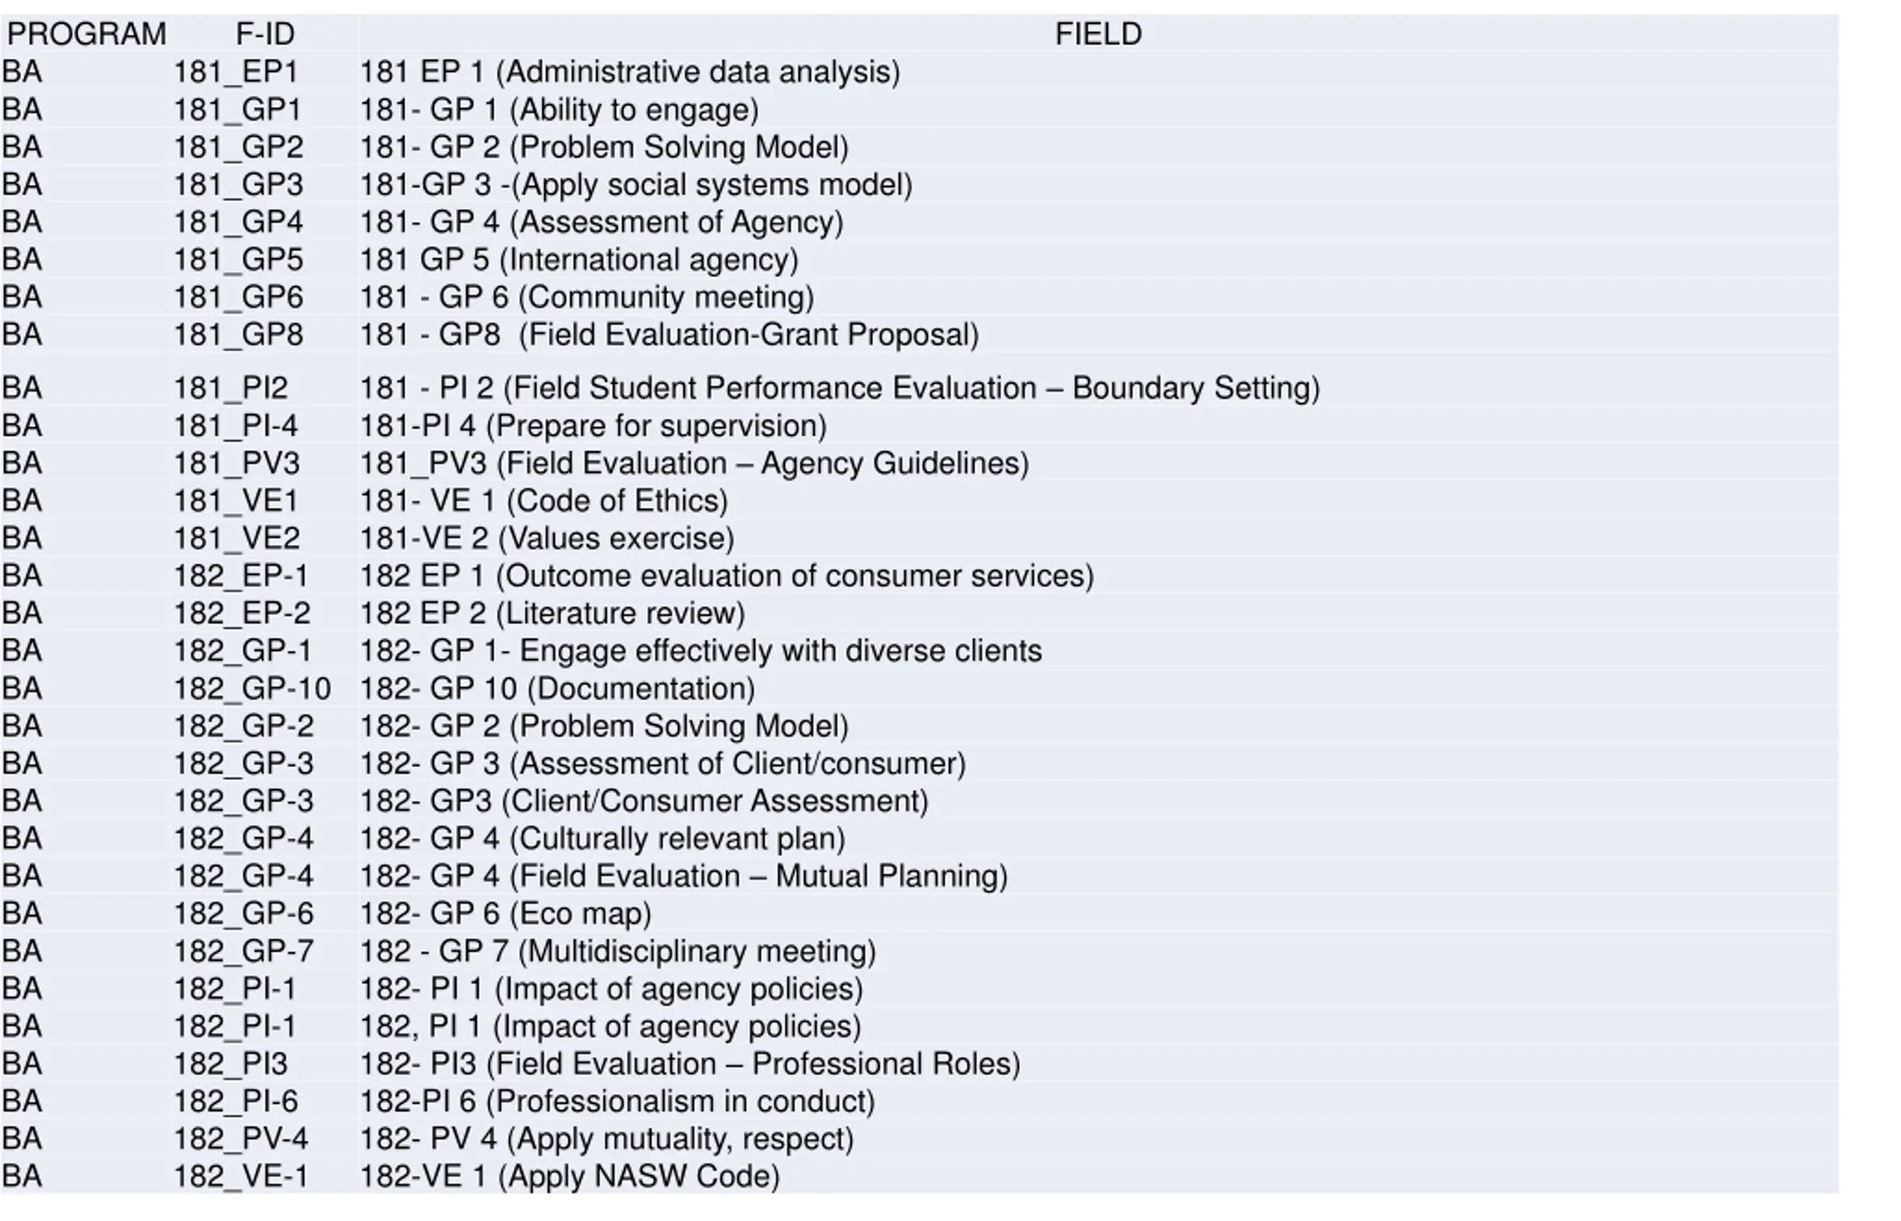Screen dimensions: 1901x1221
Task: Click the 181_PV3 F-ID cell
Action: click(236, 463)
